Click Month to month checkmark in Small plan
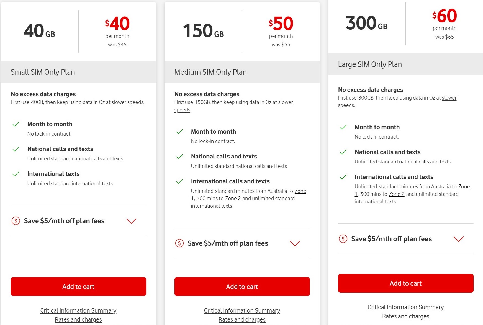 click(x=16, y=124)
